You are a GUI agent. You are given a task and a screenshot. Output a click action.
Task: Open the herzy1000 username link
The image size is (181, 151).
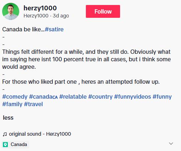[x=40, y=8]
